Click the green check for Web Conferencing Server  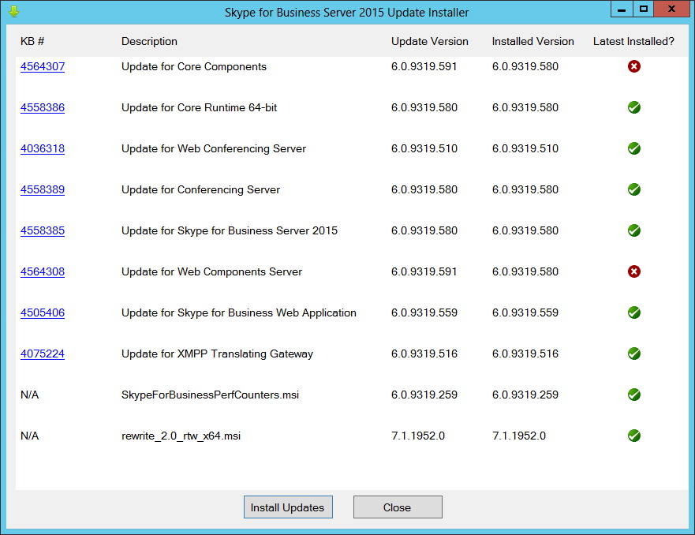[633, 148]
